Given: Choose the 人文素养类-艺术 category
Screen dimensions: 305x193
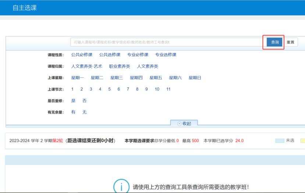Looking at the screenshot, I should pos(86,66).
